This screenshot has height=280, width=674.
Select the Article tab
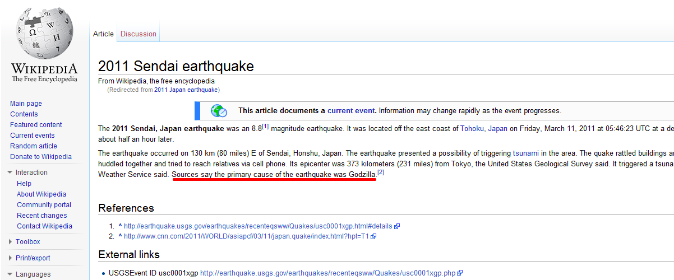(x=103, y=34)
